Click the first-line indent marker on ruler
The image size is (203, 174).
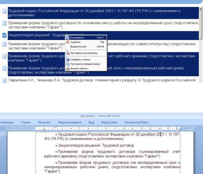pos(55,127)
